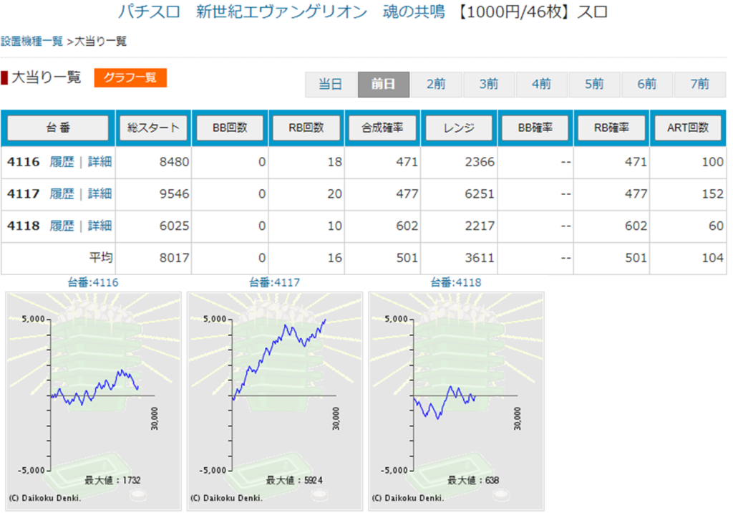Sort by ART回数 column header

point(688,128)
